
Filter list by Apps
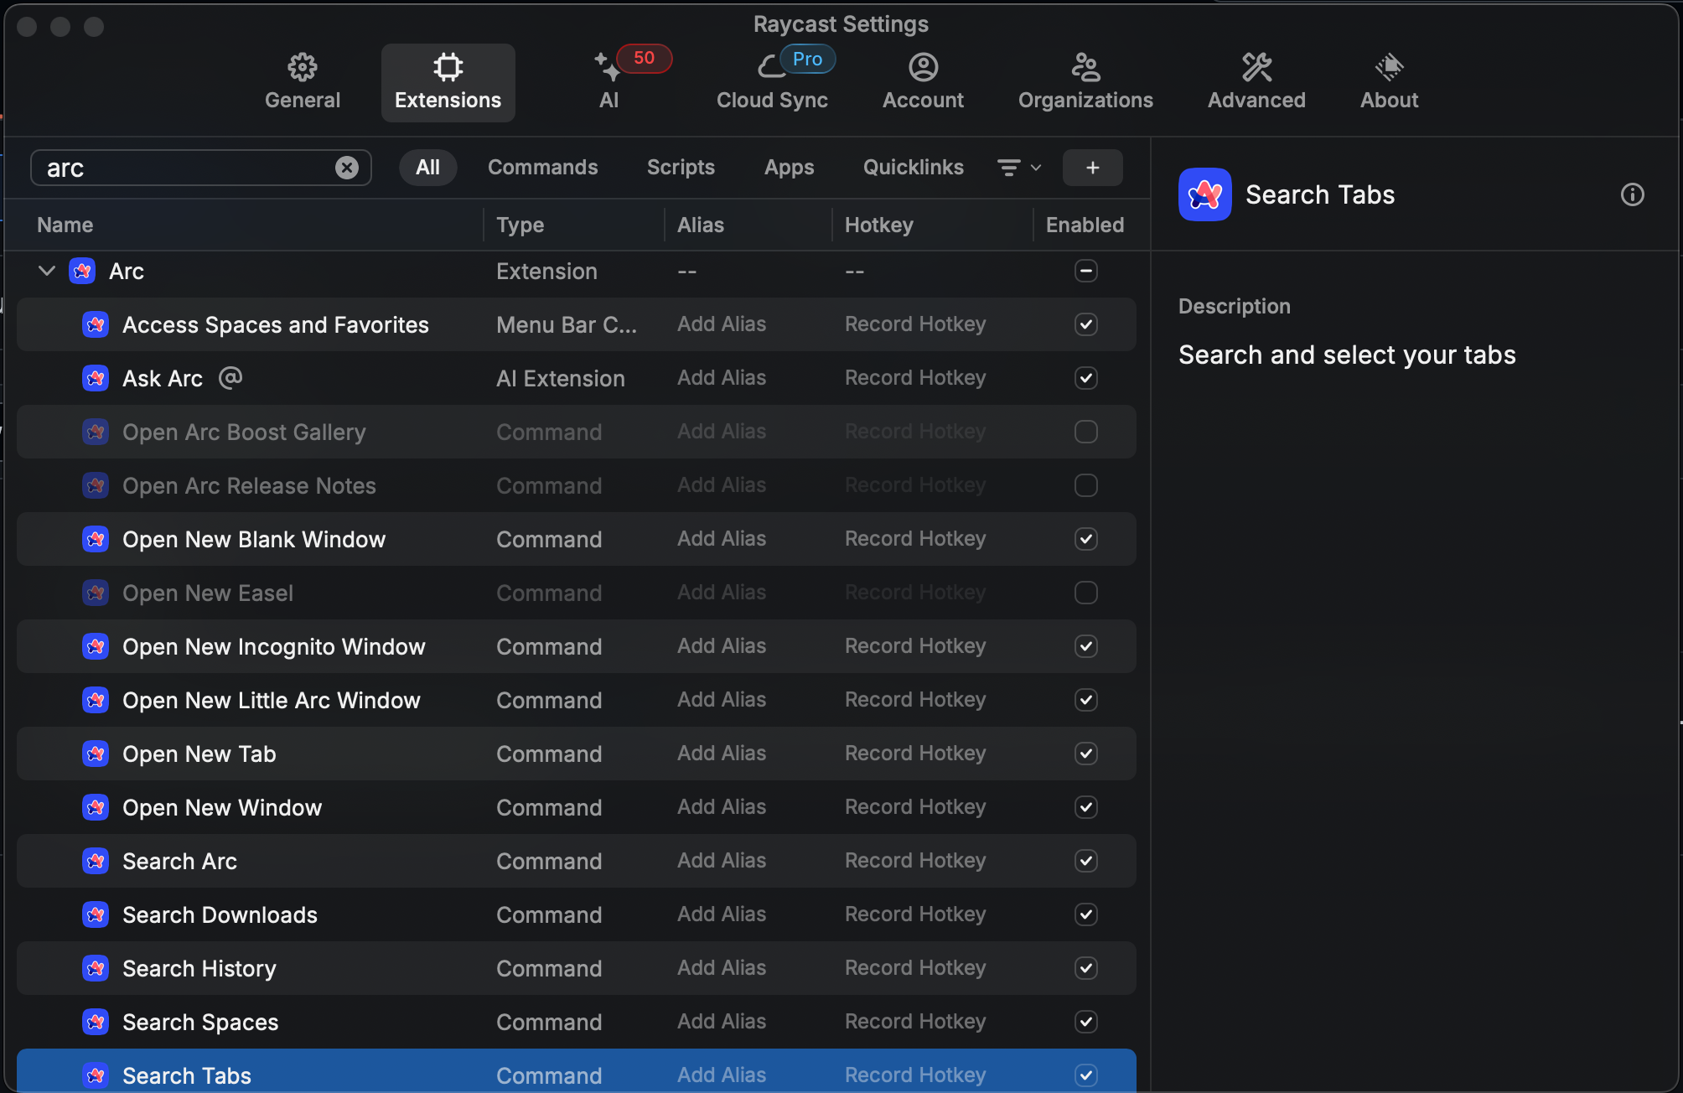click(789, 168)
